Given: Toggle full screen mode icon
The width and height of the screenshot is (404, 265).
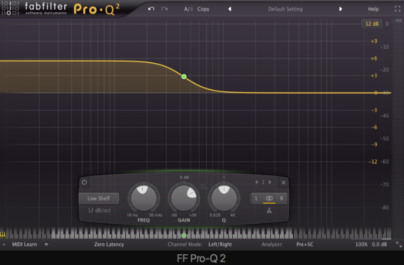Looking at the screenshot, I should coord(398,9).
